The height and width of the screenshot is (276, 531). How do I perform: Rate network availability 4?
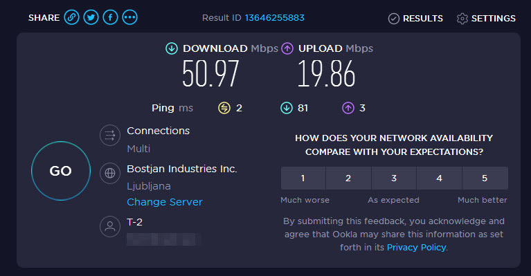click(x=439, y=178)
